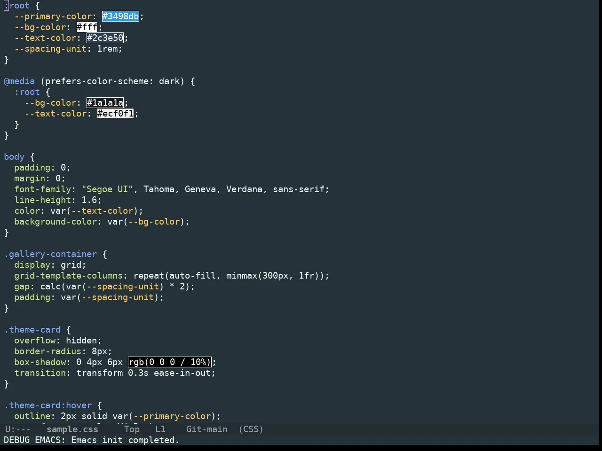Click the overflow: hidden declaration
602x451 pixels.
(x=58, y=341)
